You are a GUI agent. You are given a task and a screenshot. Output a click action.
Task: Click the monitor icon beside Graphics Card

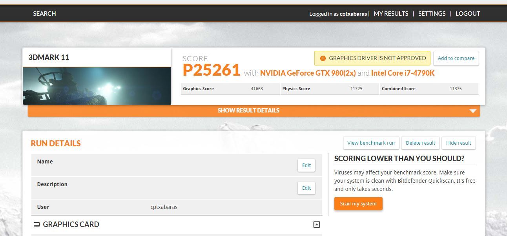[36, 225]
